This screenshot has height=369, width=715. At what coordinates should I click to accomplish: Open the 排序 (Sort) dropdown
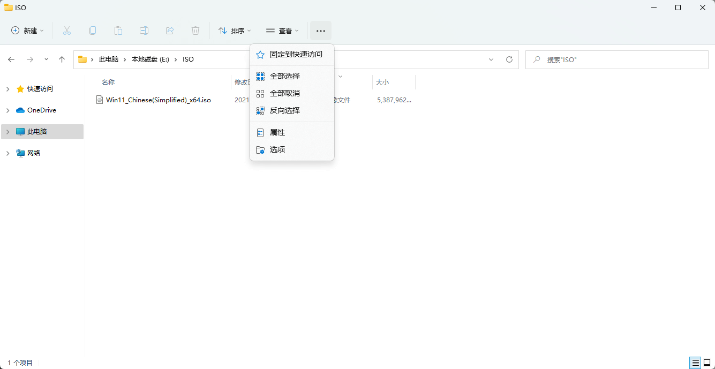[235, 31]
